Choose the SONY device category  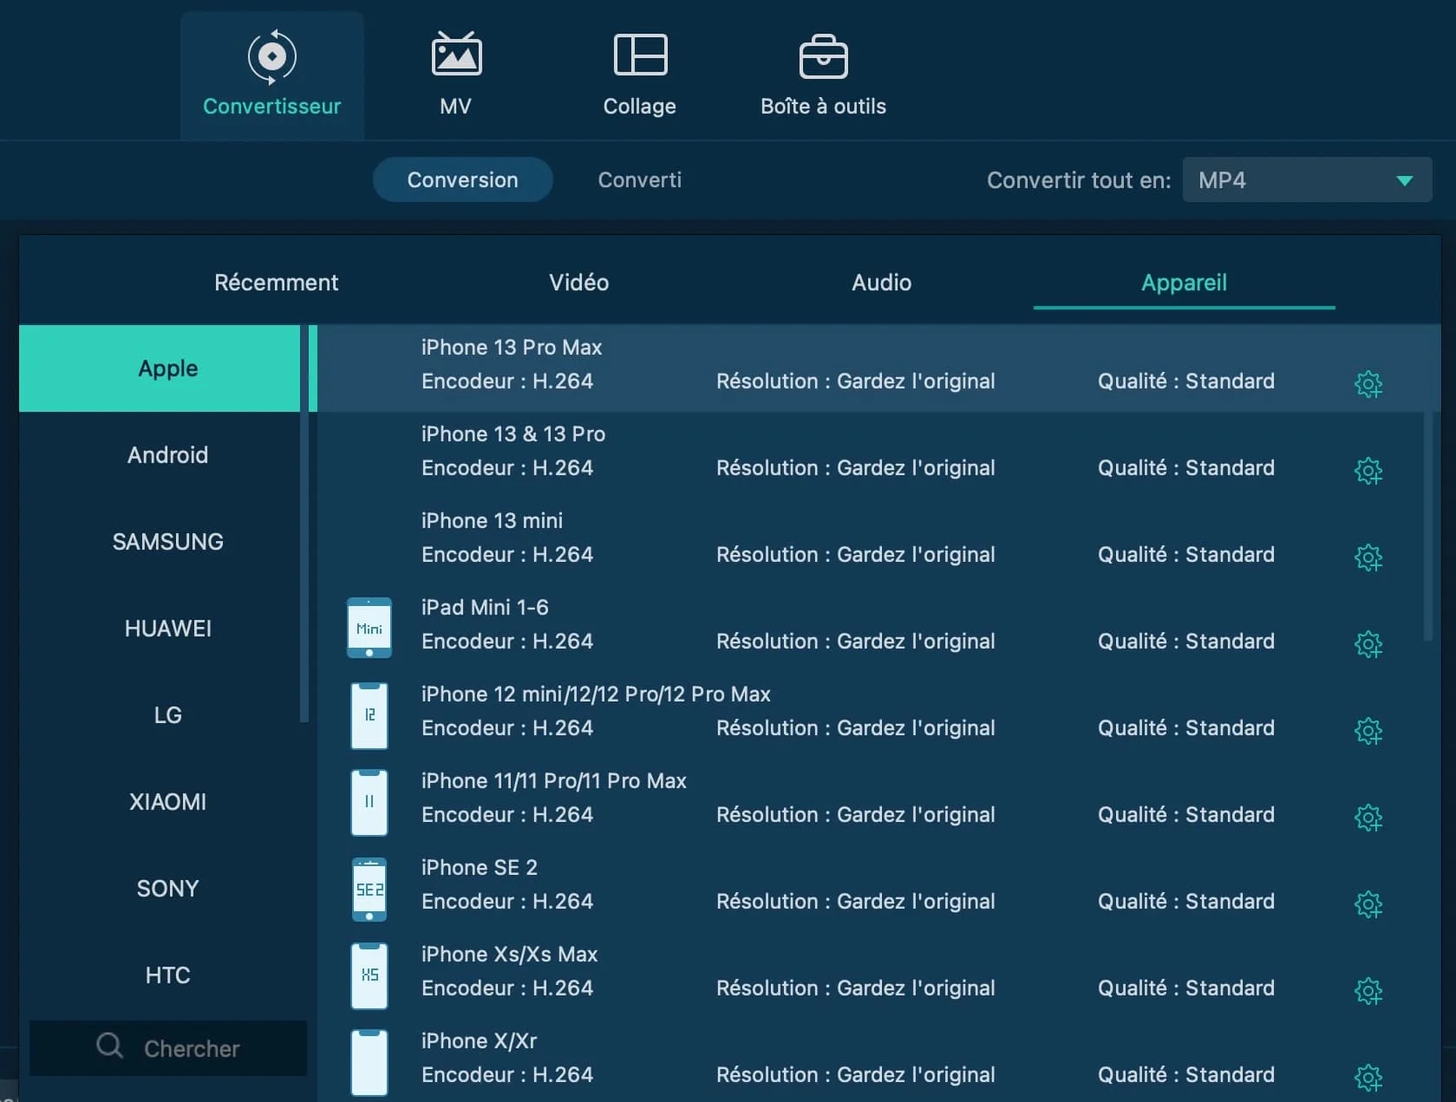160,889
